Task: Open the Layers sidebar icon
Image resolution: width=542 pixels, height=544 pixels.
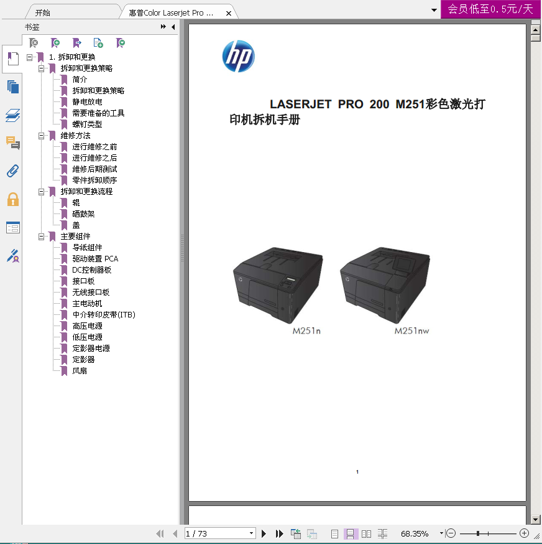Action: coord(13,115)
